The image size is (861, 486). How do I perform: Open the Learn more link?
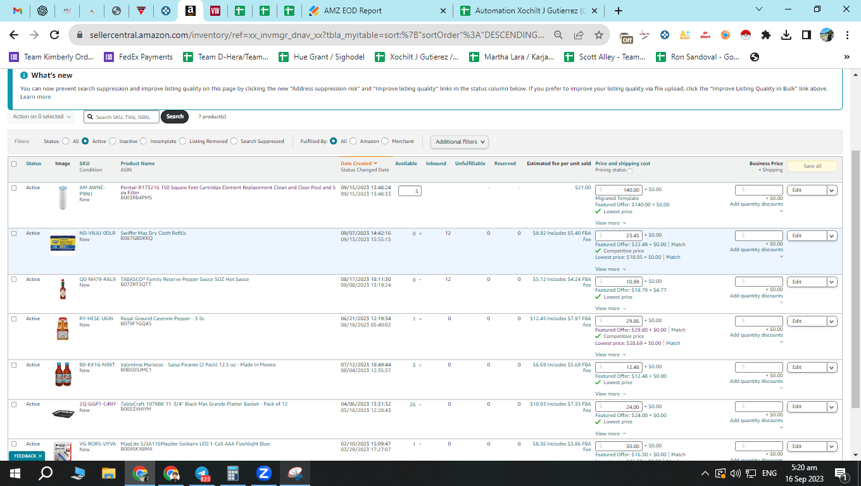pyautogui.click(x=35, y=97)
